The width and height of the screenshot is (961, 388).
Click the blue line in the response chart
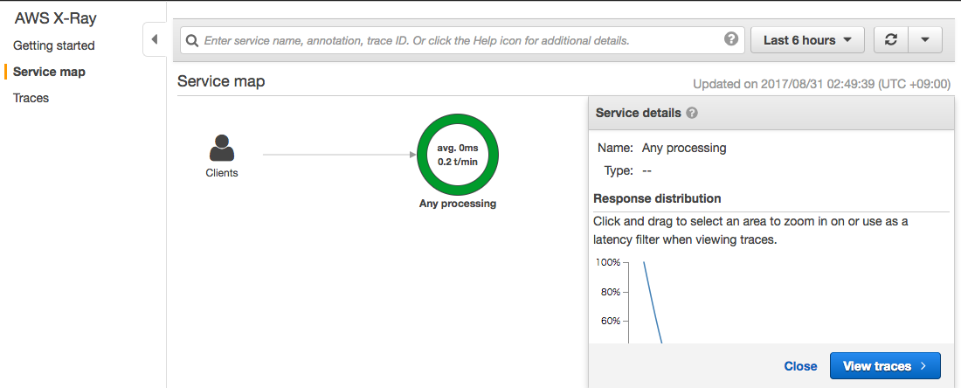click(x=653, y=301)
